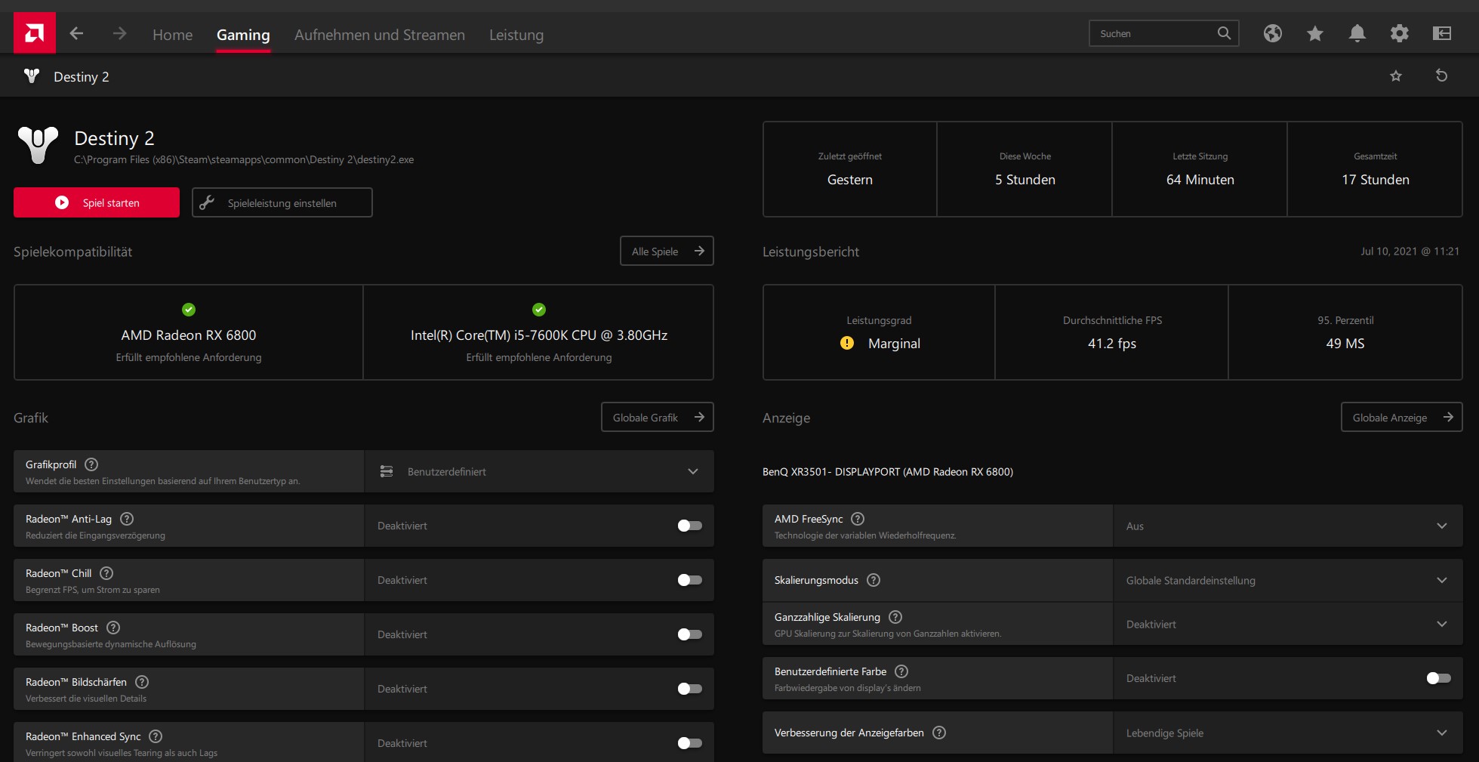The image size is (1479, 762).
Task: Open Globale Anzeige settings
Action: tap(1402, 417)
